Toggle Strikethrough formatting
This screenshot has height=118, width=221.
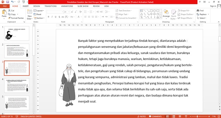tap(63, 17)
